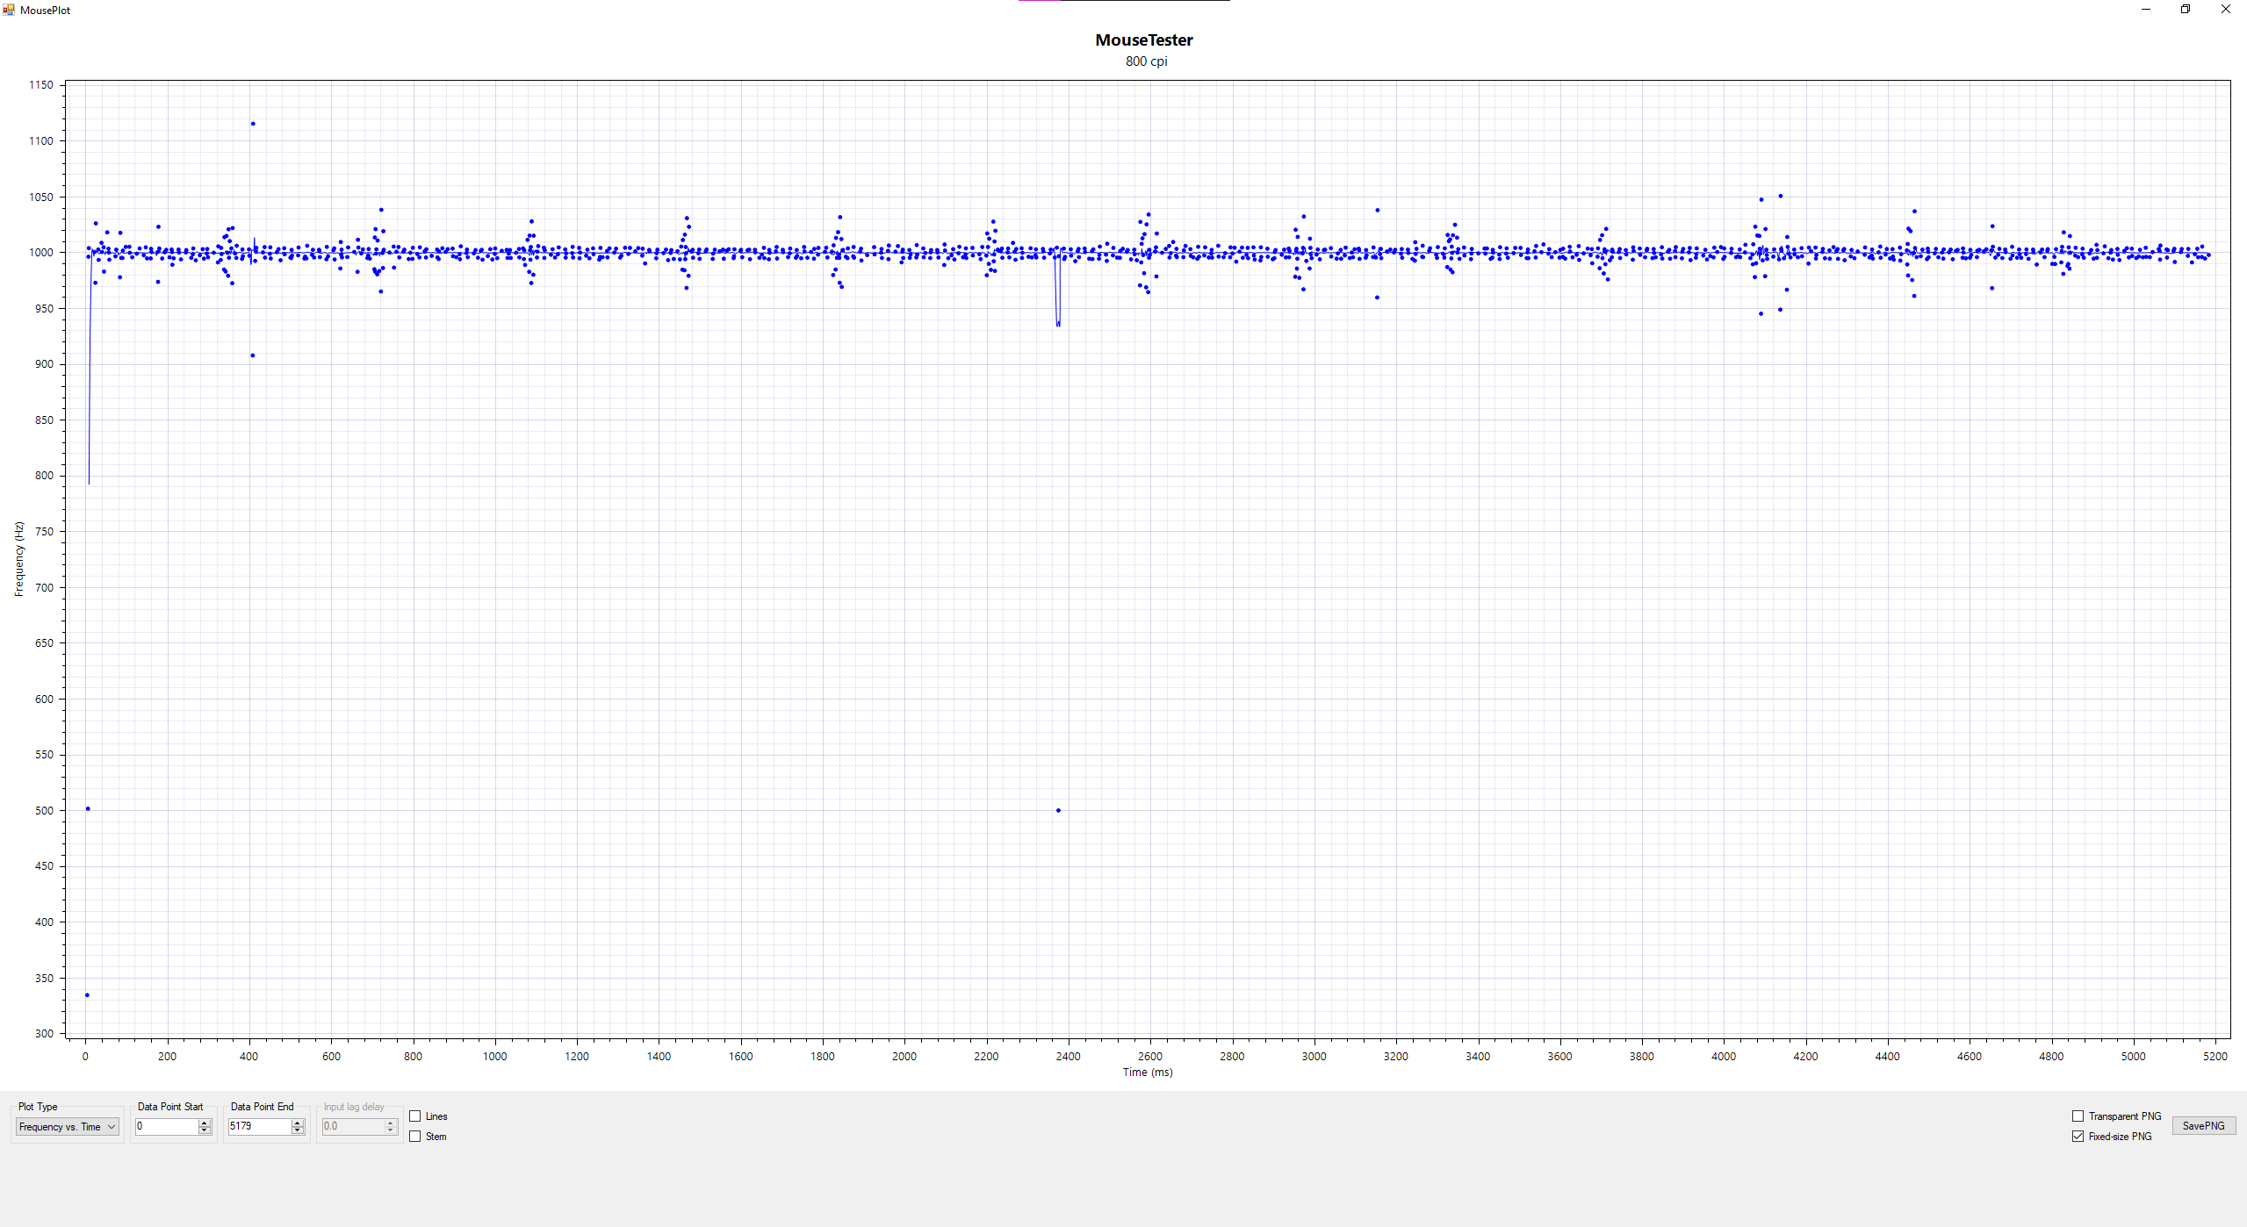This screenshot has width=2247, height=1227.
Task: Click the SavePNG button
Action: coord(2203,1126)
